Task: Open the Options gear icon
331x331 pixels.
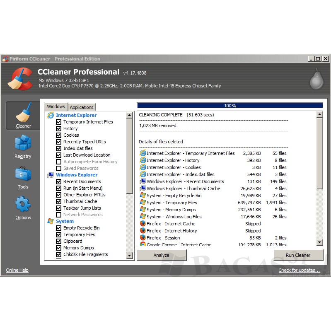Action: pyautogui.click(x=23, y=204)
